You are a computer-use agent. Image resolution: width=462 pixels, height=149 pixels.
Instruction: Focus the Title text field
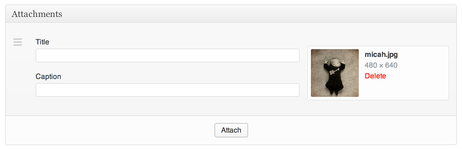[x=167, y=55]
